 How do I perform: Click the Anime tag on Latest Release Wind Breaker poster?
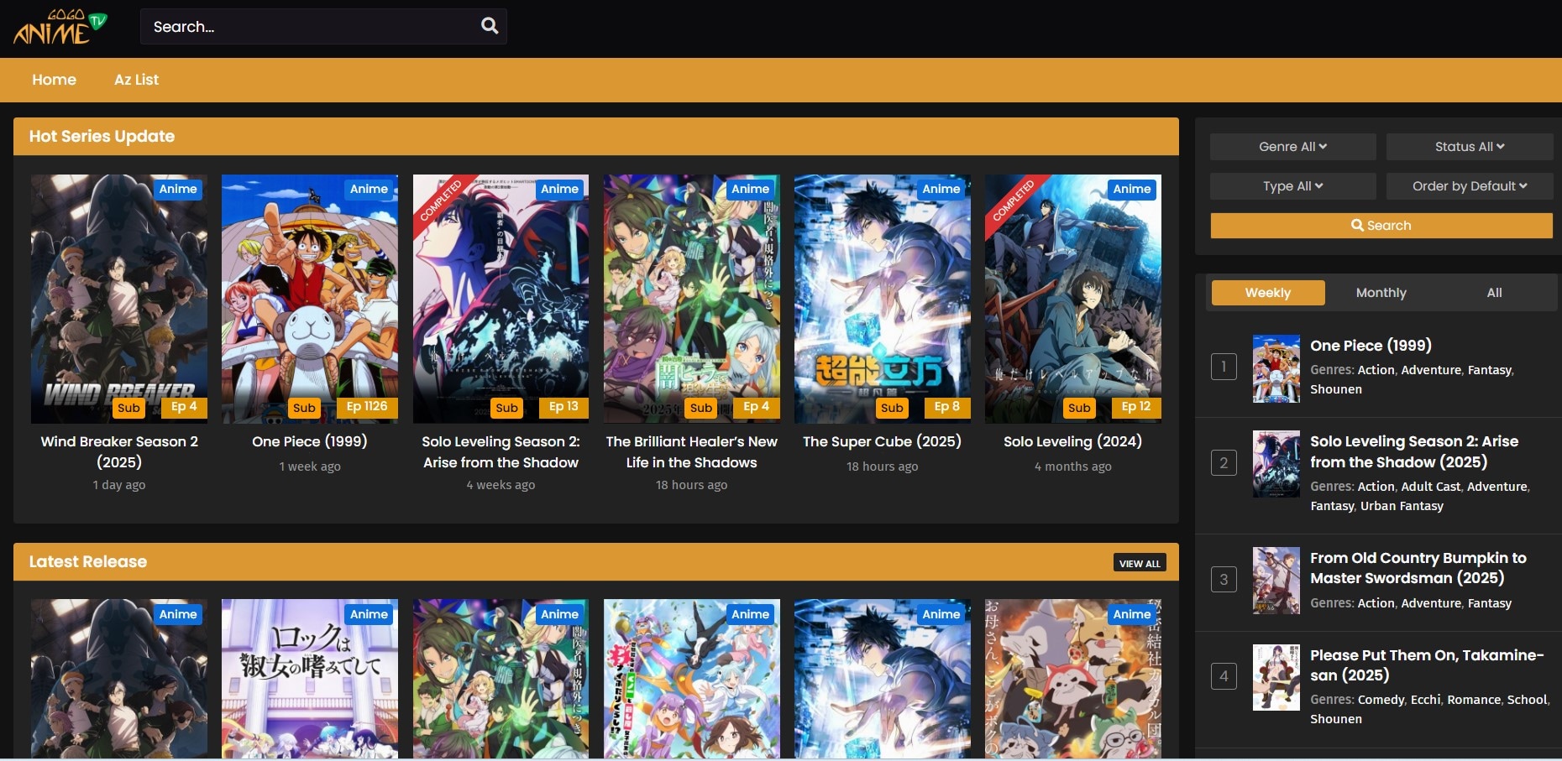click(x=178, y=615)
